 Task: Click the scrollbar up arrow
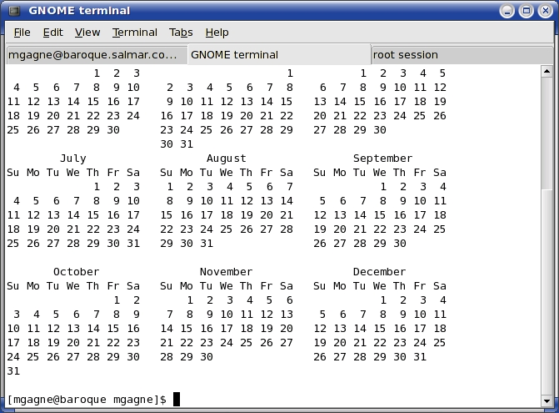[547, 73]
